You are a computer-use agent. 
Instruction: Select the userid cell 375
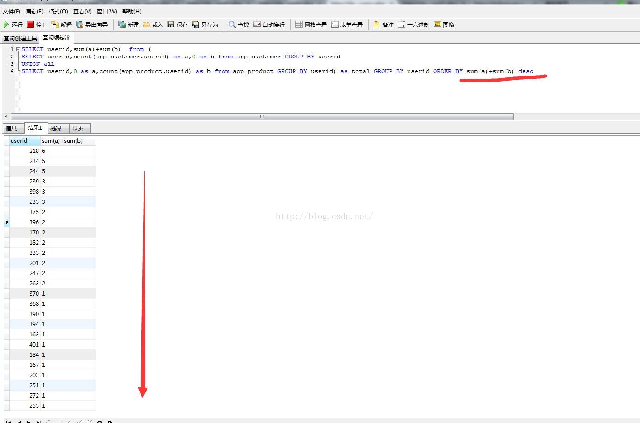point(25,212)
